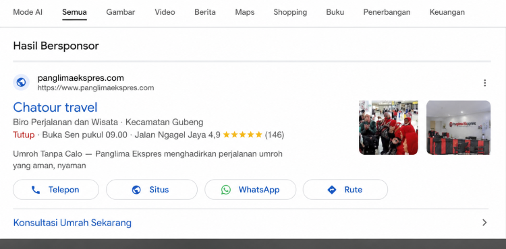Viewport: 506px width, 249px height.
Task: Click the five-star rating
Action: click(x=242, y=135)
